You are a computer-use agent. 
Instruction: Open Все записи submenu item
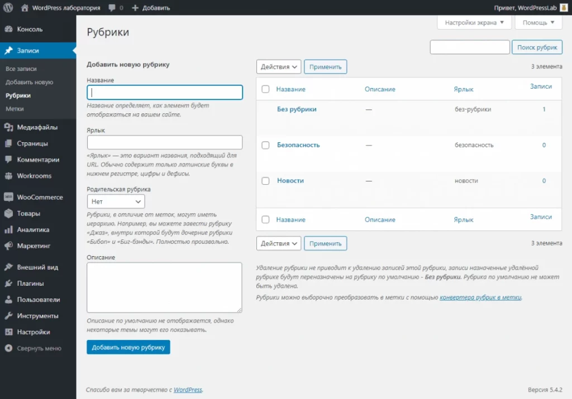(x=21, y=69)
